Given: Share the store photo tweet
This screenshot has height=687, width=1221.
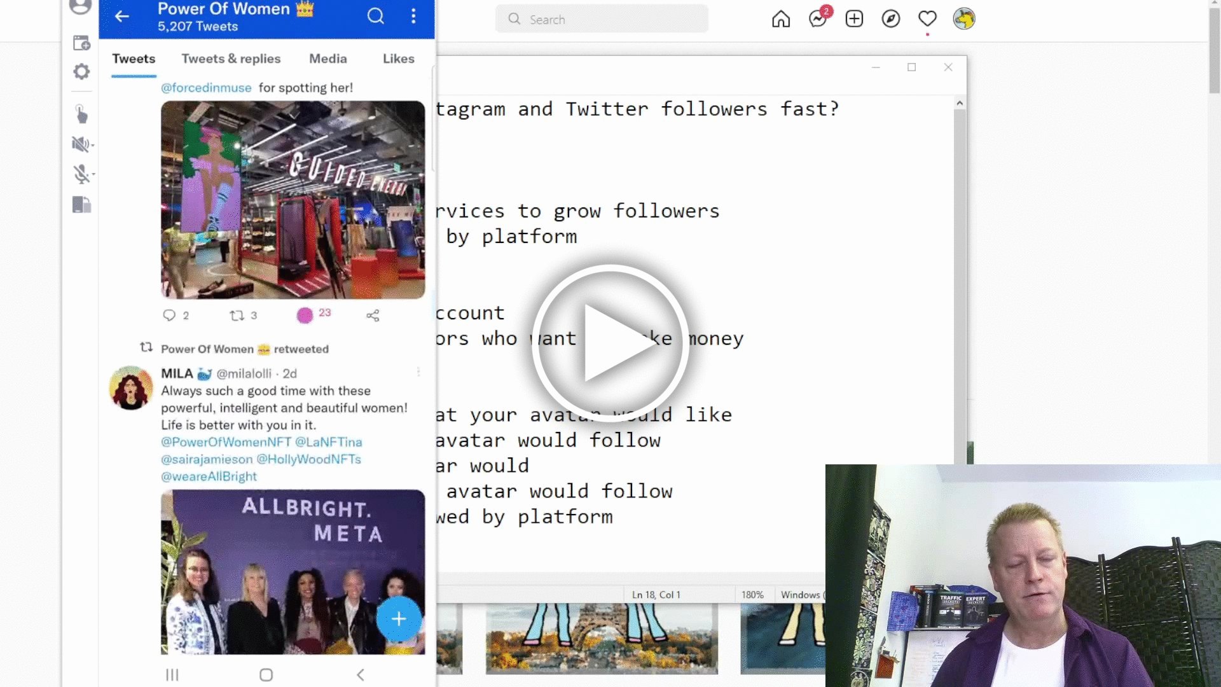Looking at the screenshot, I should click(x=373, y=315).
